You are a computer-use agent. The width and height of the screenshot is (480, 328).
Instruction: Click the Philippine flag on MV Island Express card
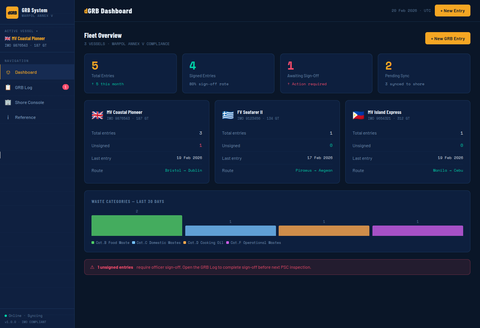[x=358, y=115]
